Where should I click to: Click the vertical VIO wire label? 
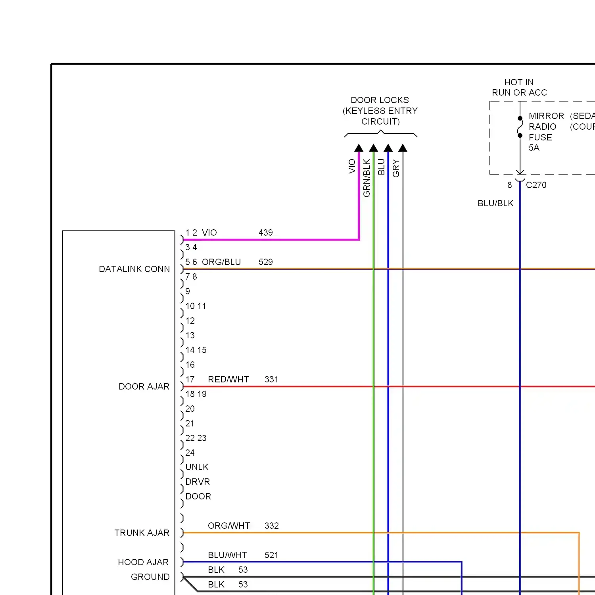pyautogui.click(x=351, y=166)
